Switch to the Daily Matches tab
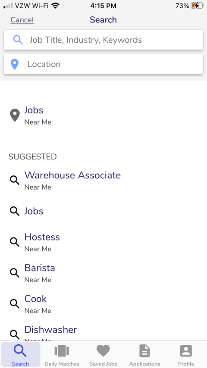The height and width of the screenshot is (368, 207). pyautogui.click(x=62, y=355)
